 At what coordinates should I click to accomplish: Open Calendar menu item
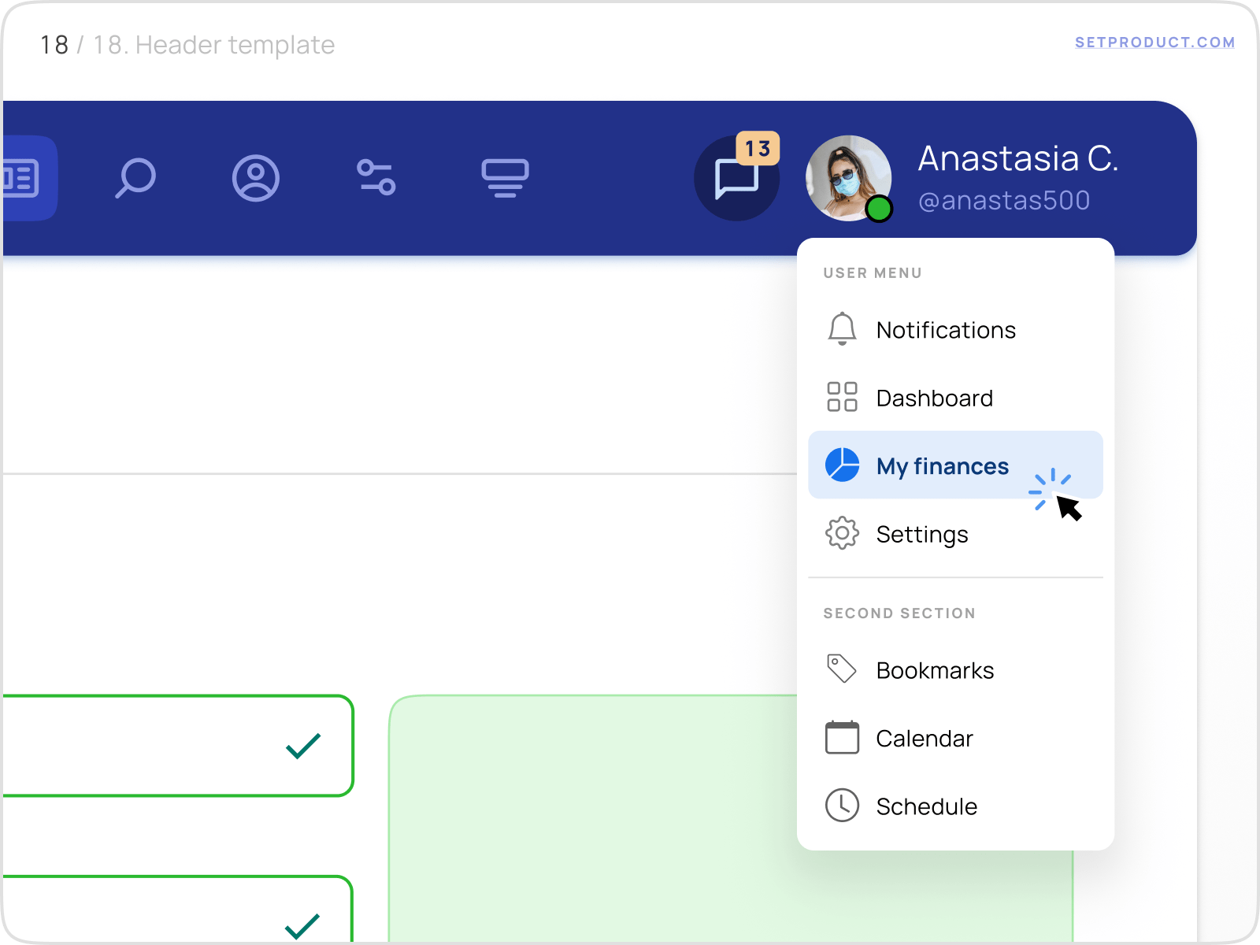(955, 738)
